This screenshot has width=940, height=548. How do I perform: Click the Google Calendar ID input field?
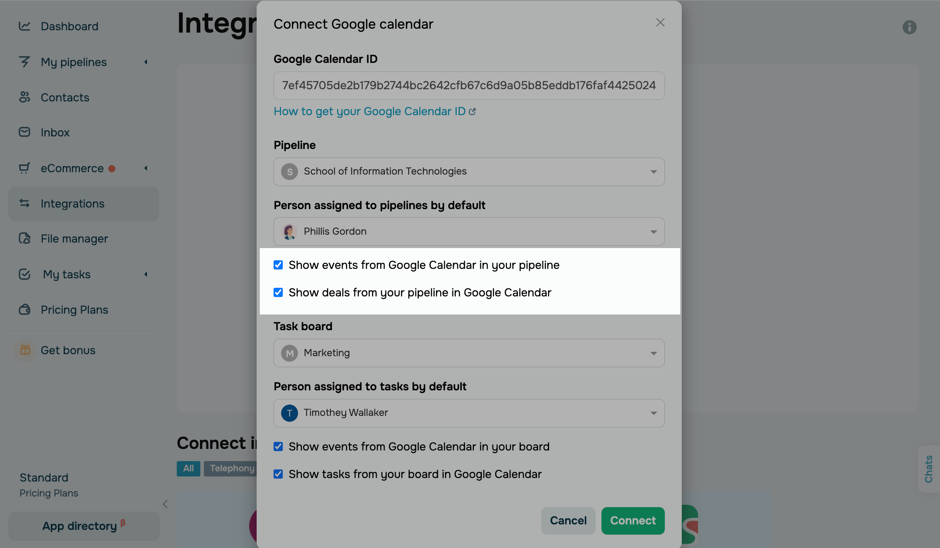click(468, 86)
